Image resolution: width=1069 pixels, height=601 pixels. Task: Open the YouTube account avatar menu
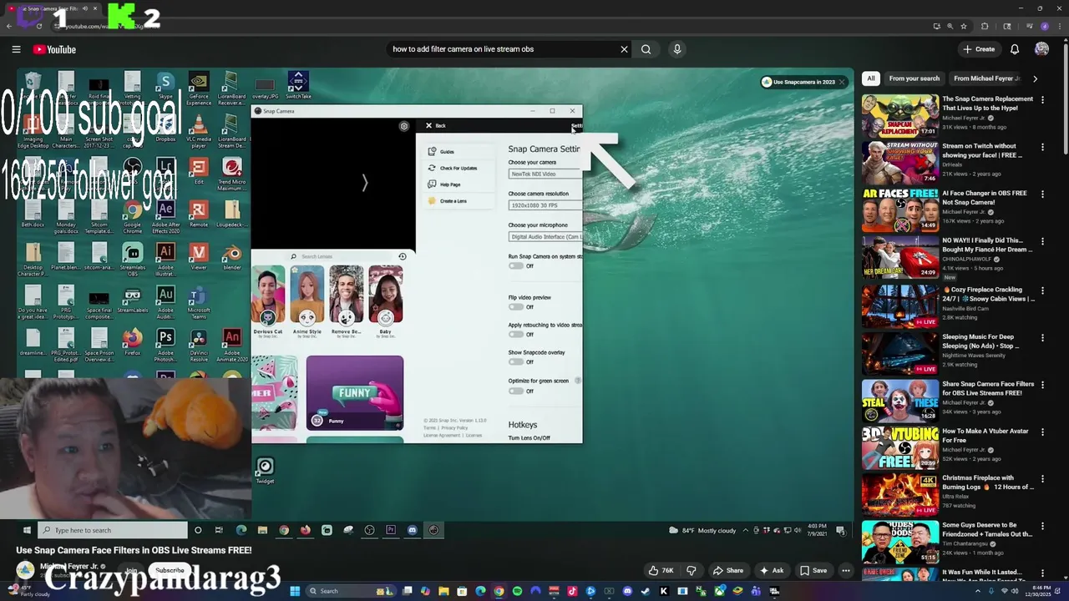tap(1041, 49)
